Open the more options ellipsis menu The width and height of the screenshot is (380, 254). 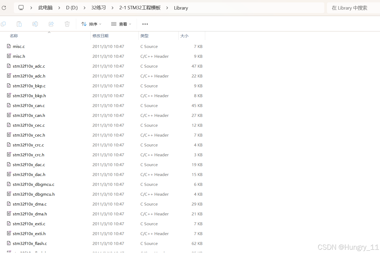pos(145,24)
